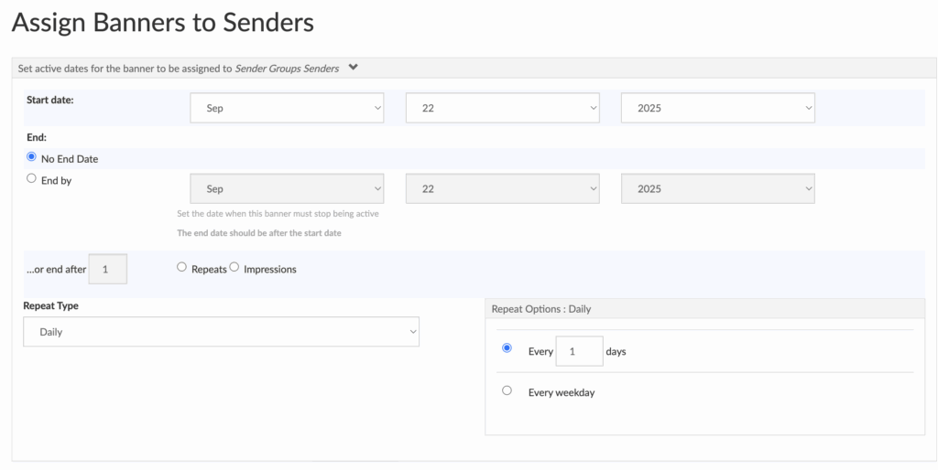
Task: Click the Assign Banners to Senders heading
Action: coord(163,23)
